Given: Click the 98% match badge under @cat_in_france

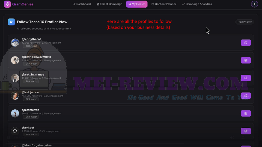Looking at the screenshot, I should pyautogui.click(x=31, y=81).
